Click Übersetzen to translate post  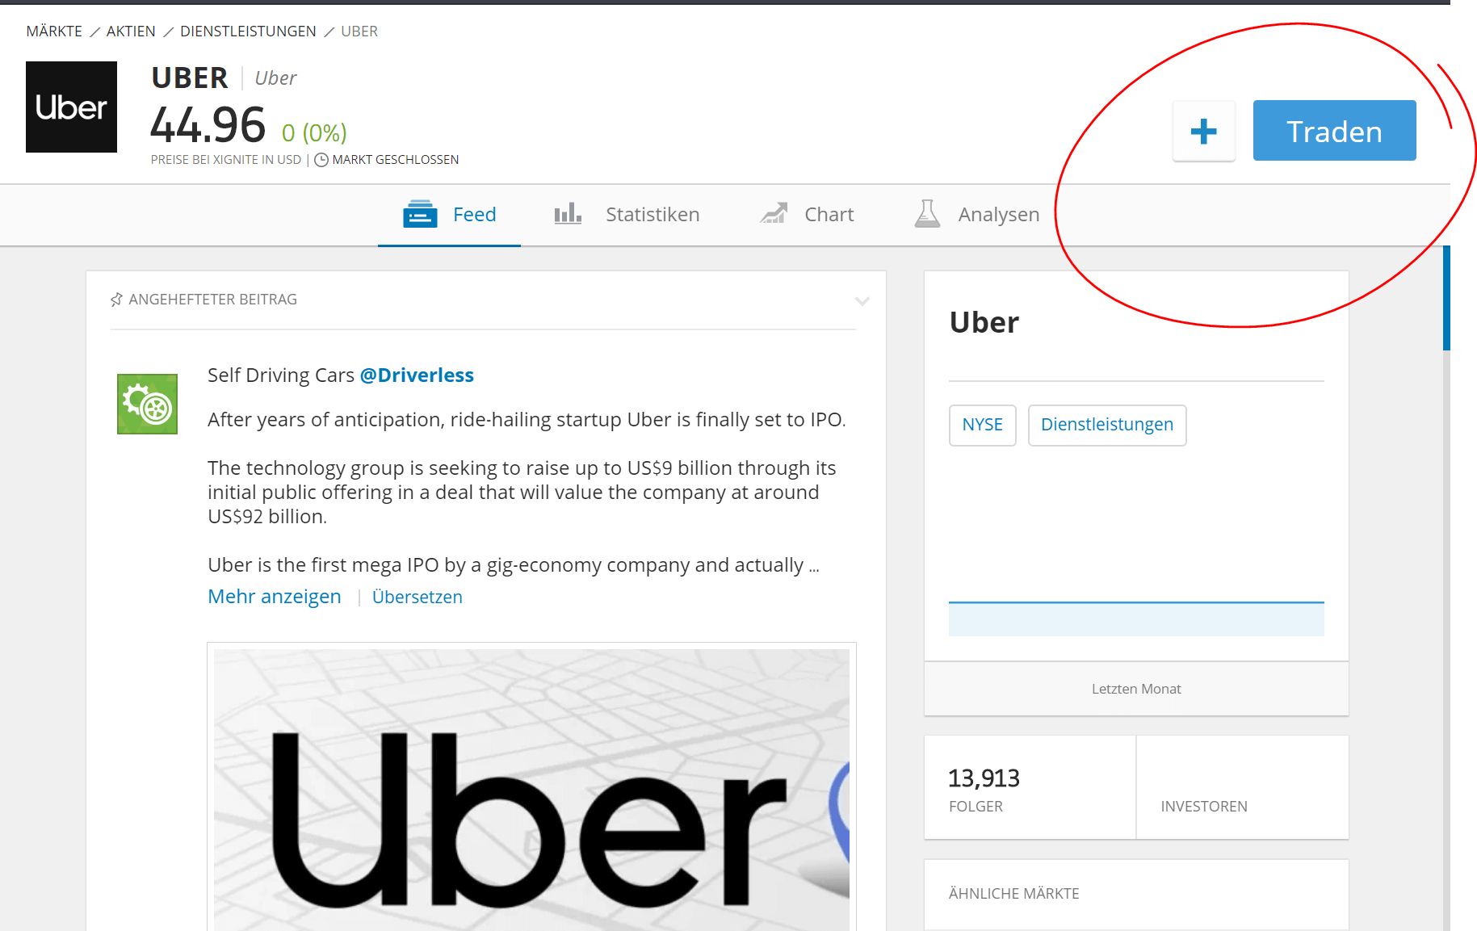418,598
